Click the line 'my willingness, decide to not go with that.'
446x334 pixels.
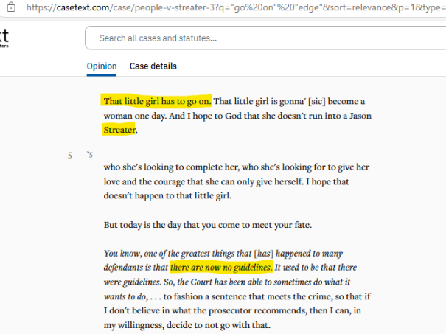[187, 325]
